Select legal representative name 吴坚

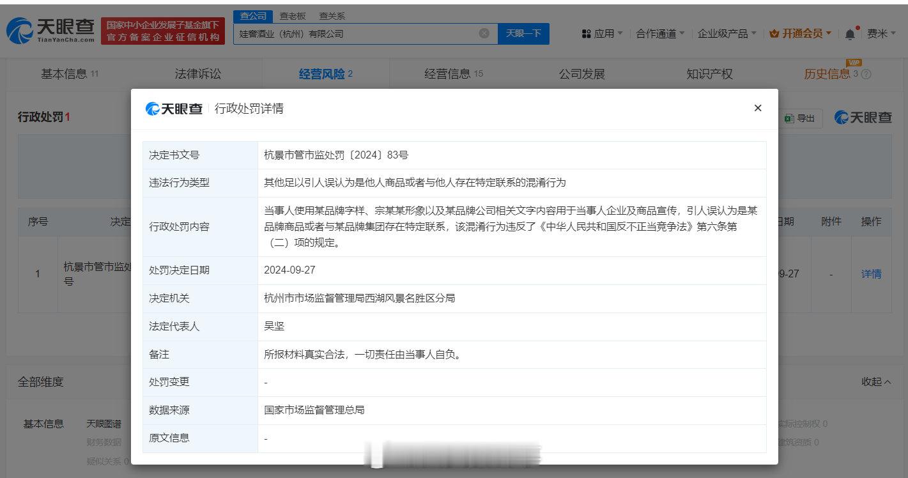[274, 326]
